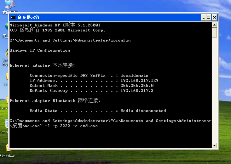This screenshot has width=231, height=164.
Task: Click the IP address 192.168.217.129
Action: (x=139, y=80)
